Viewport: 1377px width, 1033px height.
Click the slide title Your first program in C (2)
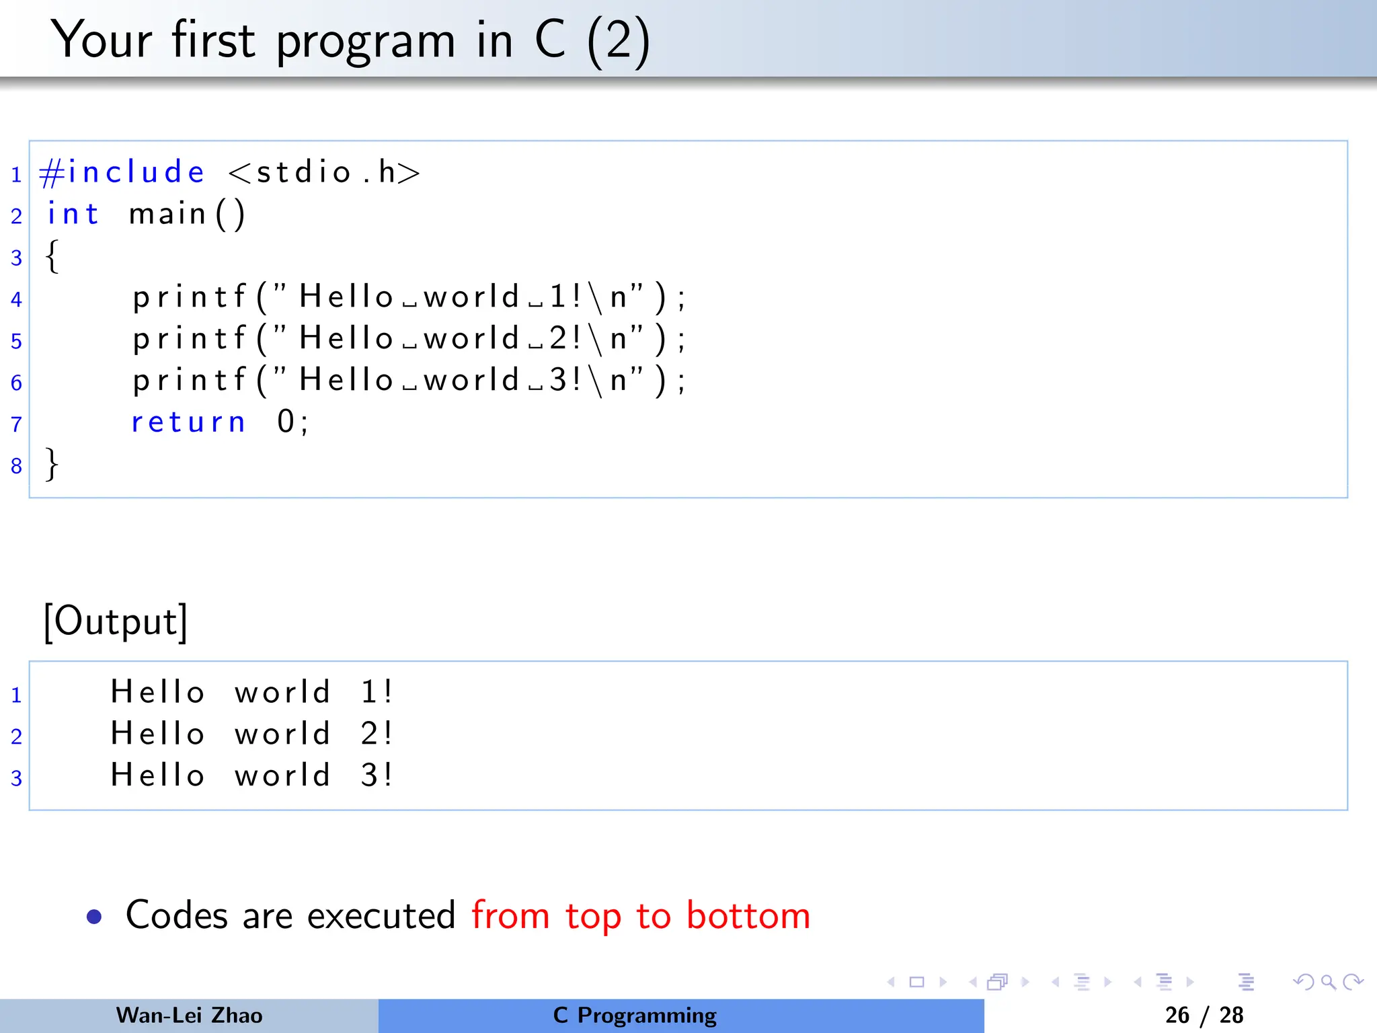[x=350, y=40]
